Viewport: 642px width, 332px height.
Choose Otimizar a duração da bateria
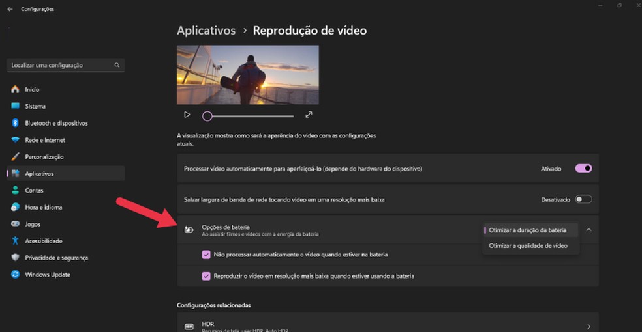point(530,230)
